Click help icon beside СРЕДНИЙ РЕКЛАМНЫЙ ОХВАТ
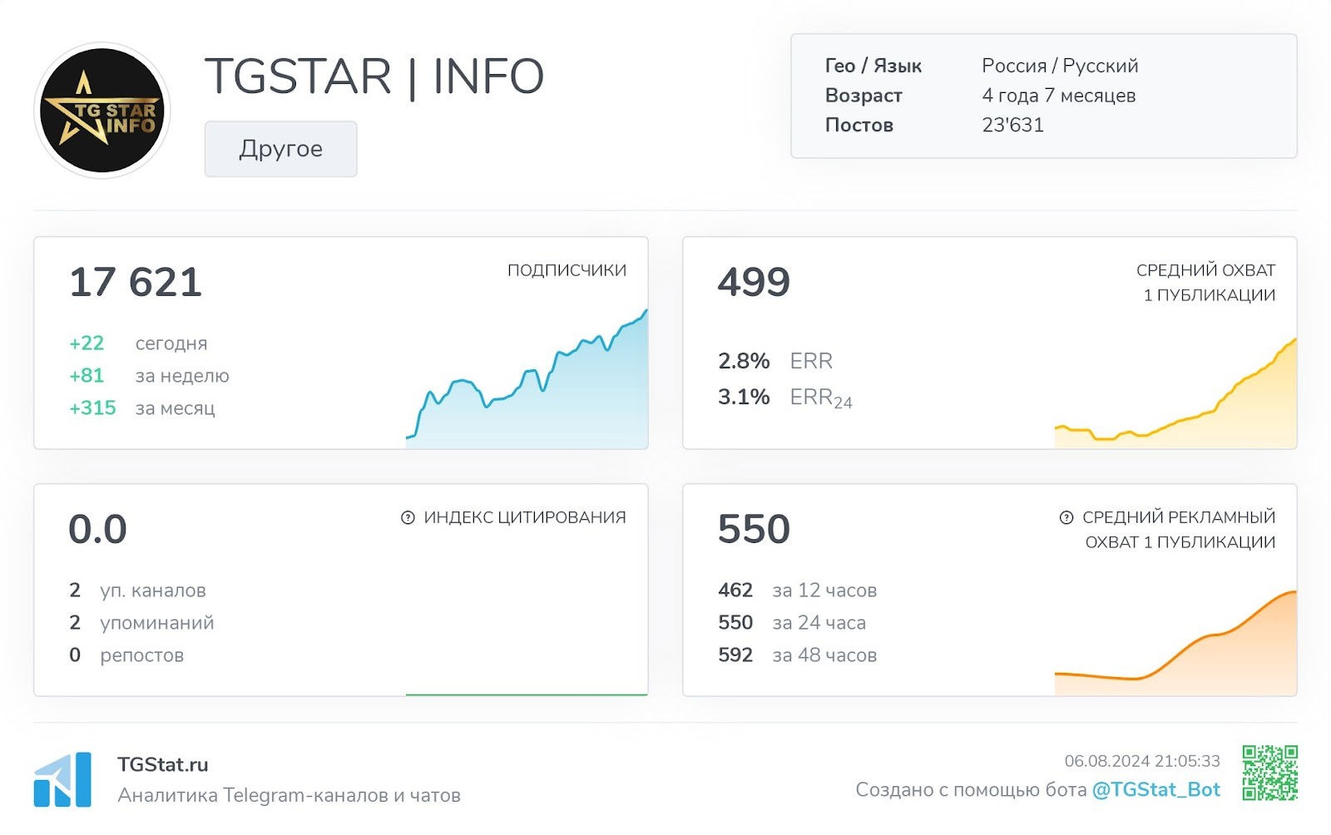 pyautogui.click(x=1066, y=517)
